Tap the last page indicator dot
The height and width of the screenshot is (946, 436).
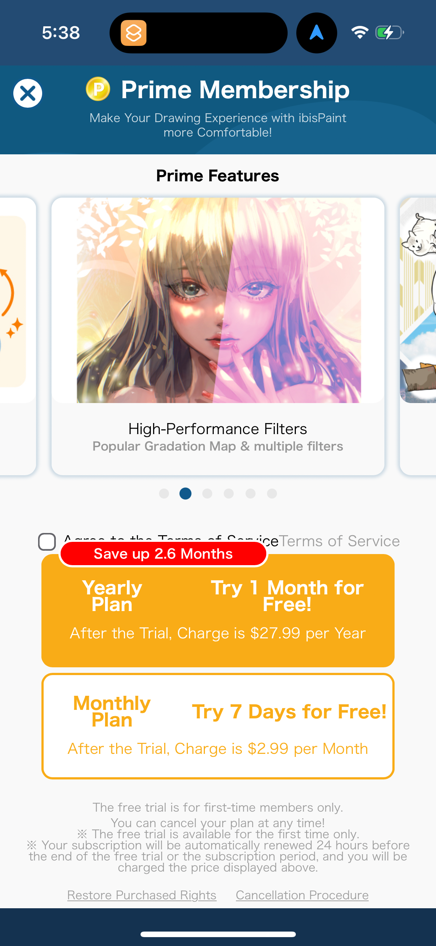[272, 494]
